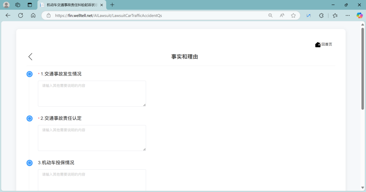
Task: Open browser extensions puzzle icon
Action: tap(321, 15)
